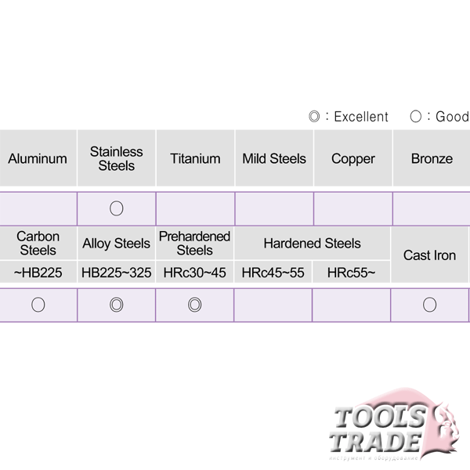Click the HRc55~ hardness cell
The image size is (470, 470).
click(351, 272)
